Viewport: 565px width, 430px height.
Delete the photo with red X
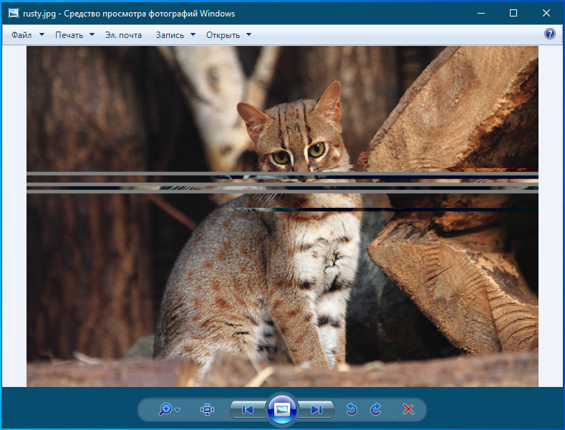point(408,409)
